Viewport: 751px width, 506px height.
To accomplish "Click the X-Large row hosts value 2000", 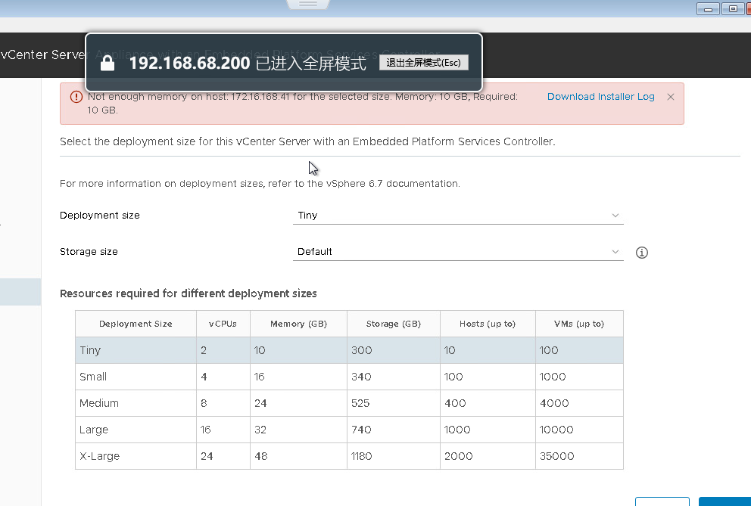I will tap(458, 456).
